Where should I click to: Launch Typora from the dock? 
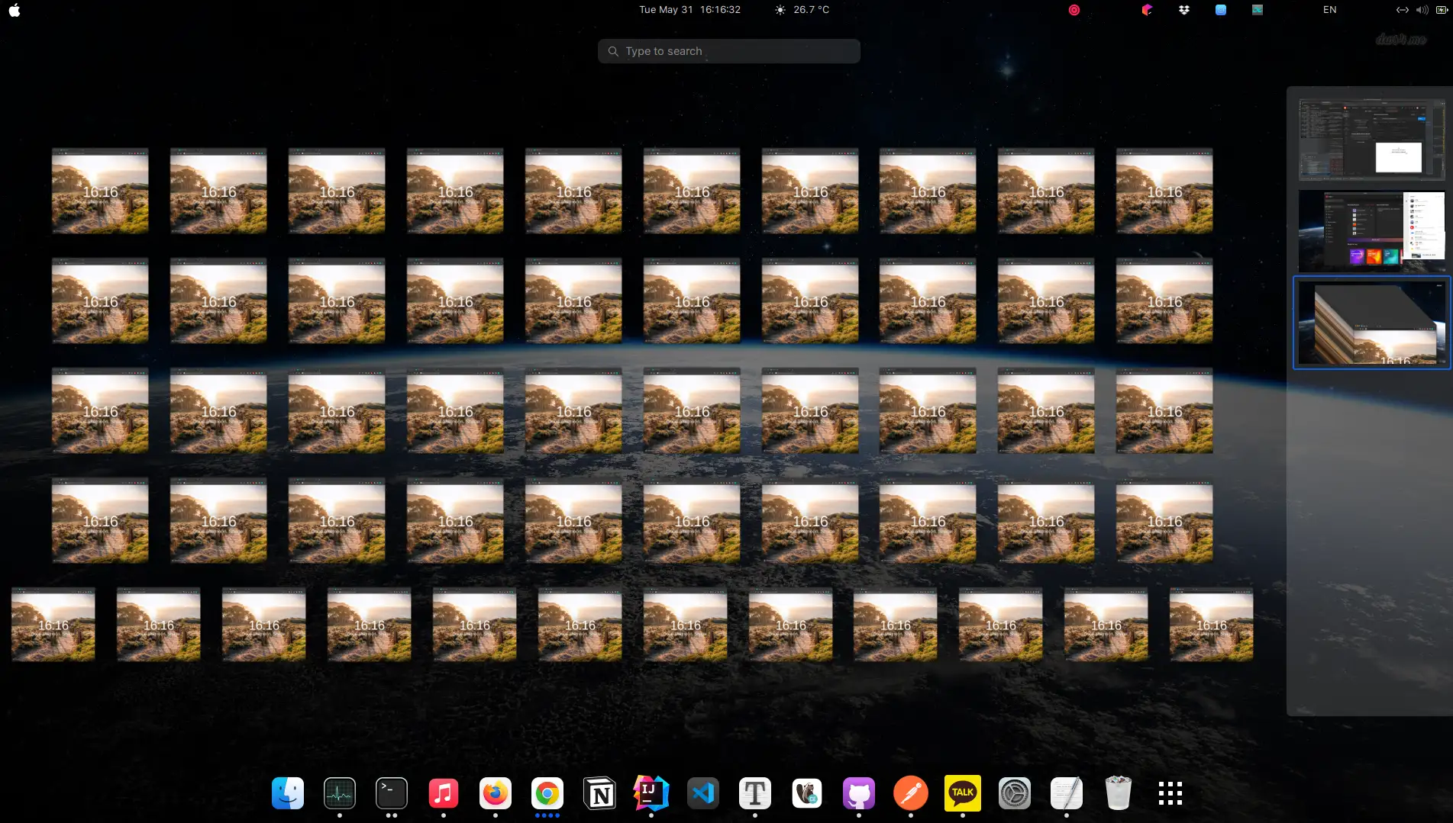[x=755, y=793]
